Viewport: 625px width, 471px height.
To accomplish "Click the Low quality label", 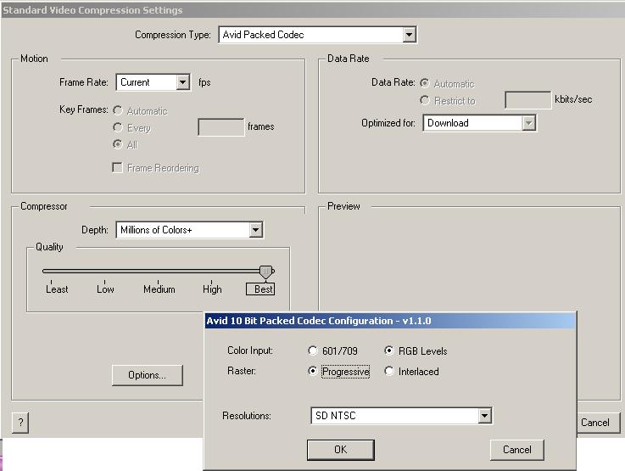I will coord(105,289).
